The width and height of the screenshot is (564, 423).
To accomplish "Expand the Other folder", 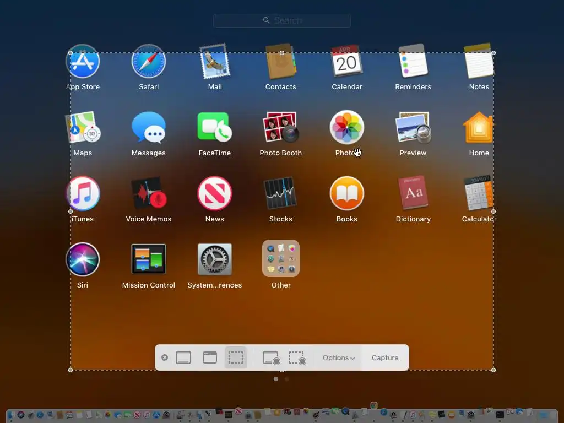I will [281, 258].
